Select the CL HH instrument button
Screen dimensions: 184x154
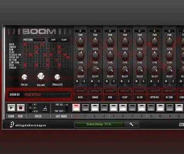coord(140,97)
